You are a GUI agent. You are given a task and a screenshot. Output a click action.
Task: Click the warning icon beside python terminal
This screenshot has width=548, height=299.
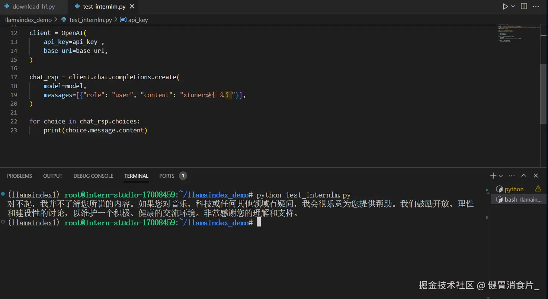538,189
